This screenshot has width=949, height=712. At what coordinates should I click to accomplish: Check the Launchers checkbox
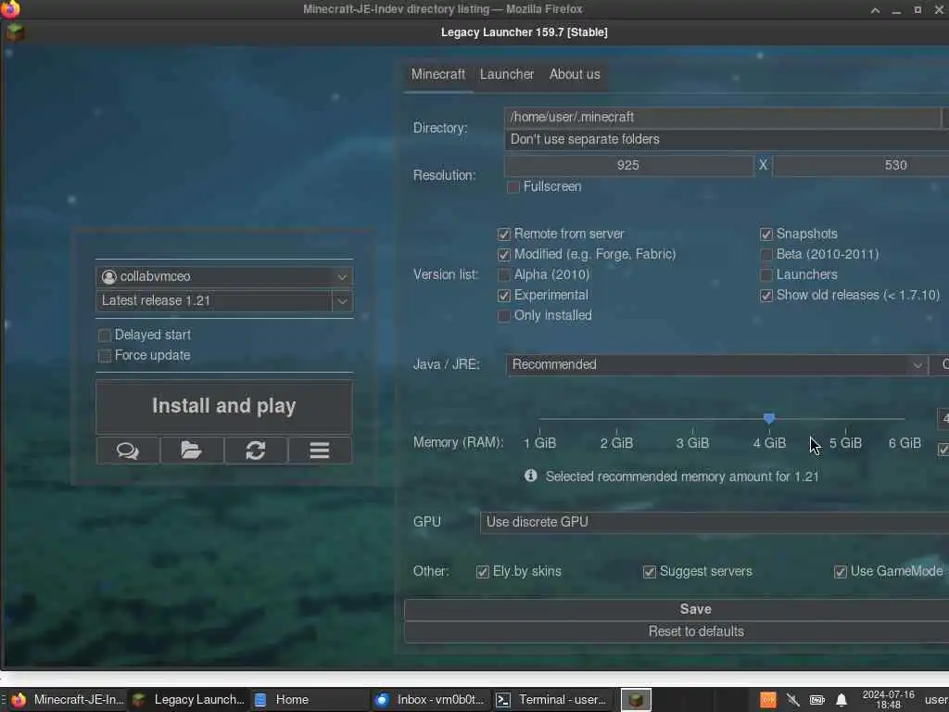(766, 275)
